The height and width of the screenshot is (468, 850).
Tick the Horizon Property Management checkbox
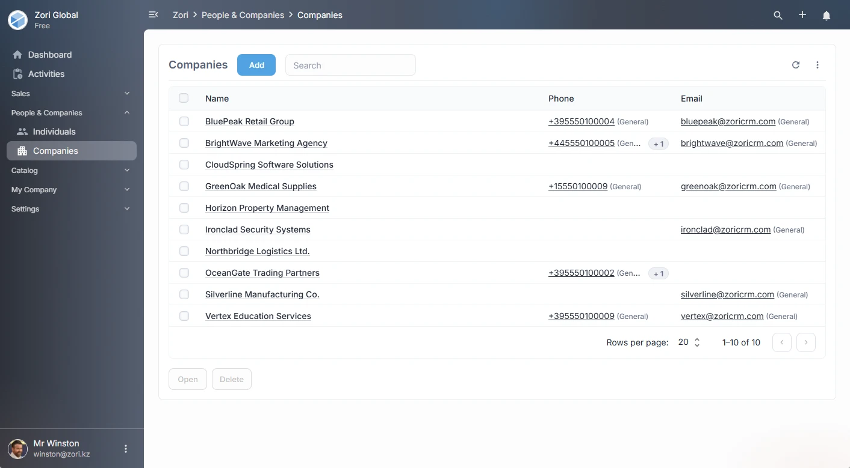tap(184, 208)
